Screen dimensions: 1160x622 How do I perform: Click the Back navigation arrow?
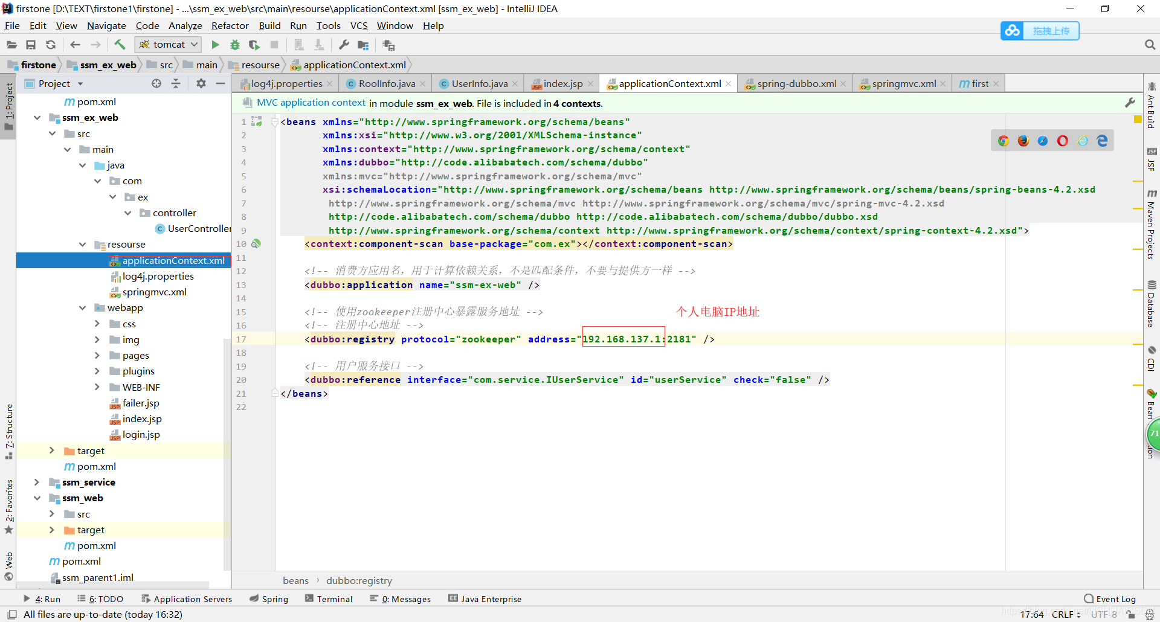(75, 45)
